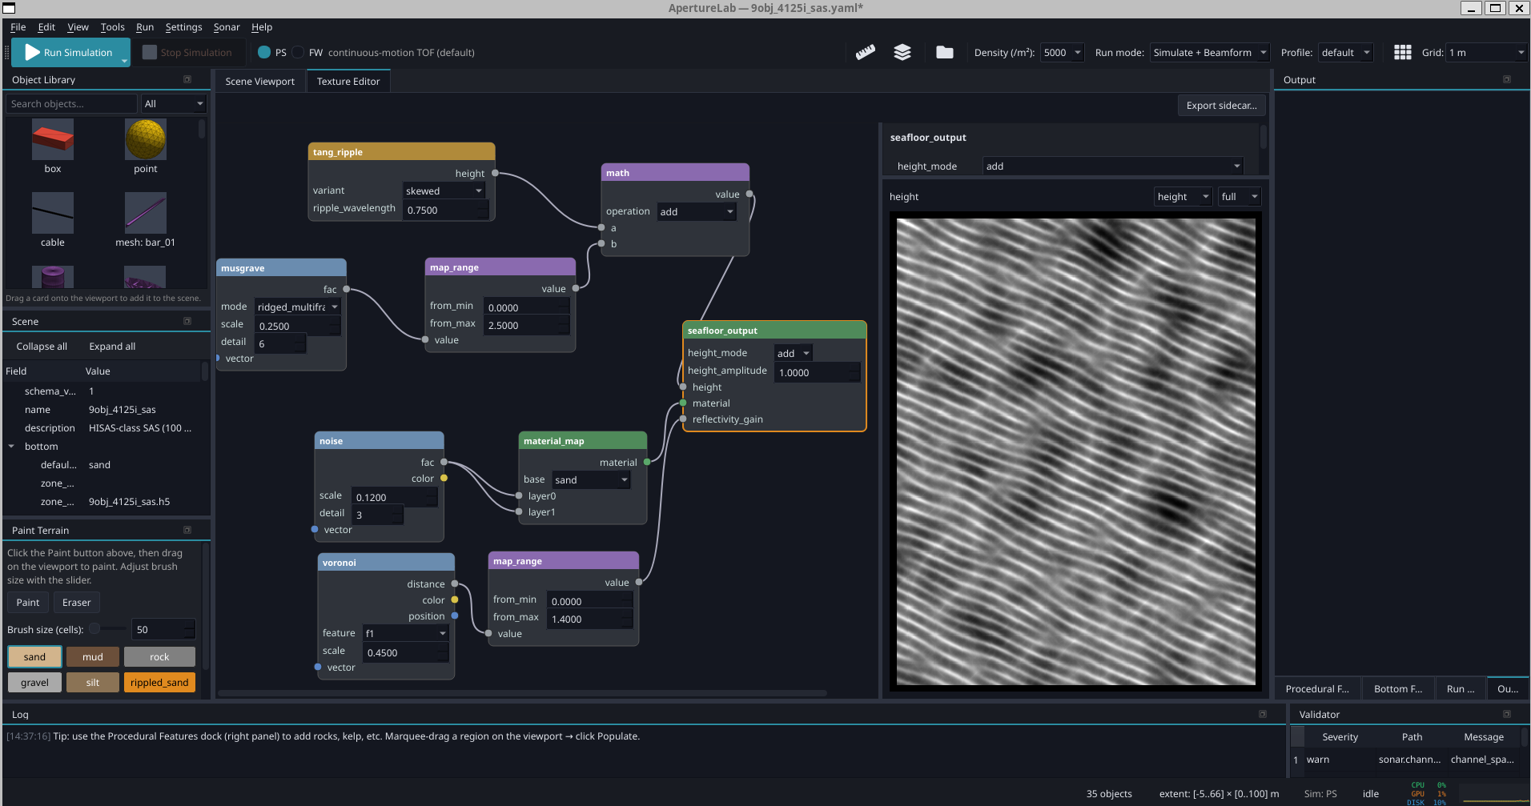This screenshot has width=1531, height=806.
Task: Click the Search objects field
Action: (x=71, y=104)
